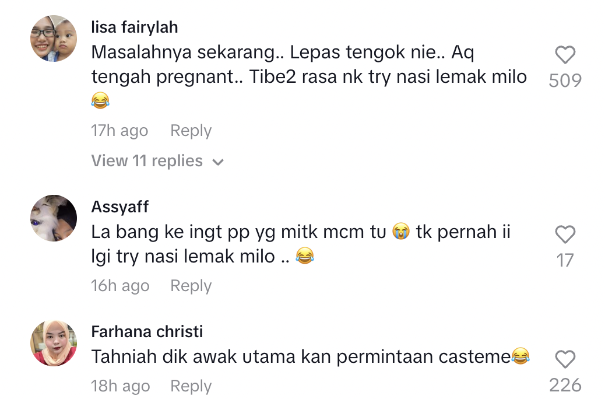This screenshot has width=605, height=399.
Task: Select the 17 likes counter
Action: [x=565, y=260]
